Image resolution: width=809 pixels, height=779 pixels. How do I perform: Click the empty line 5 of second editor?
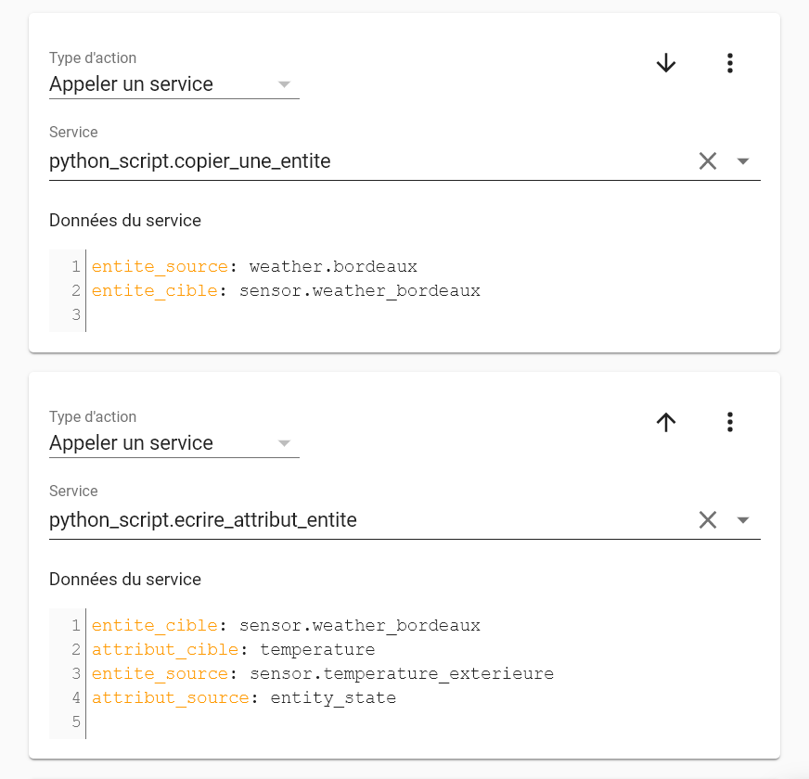[423, 722]
